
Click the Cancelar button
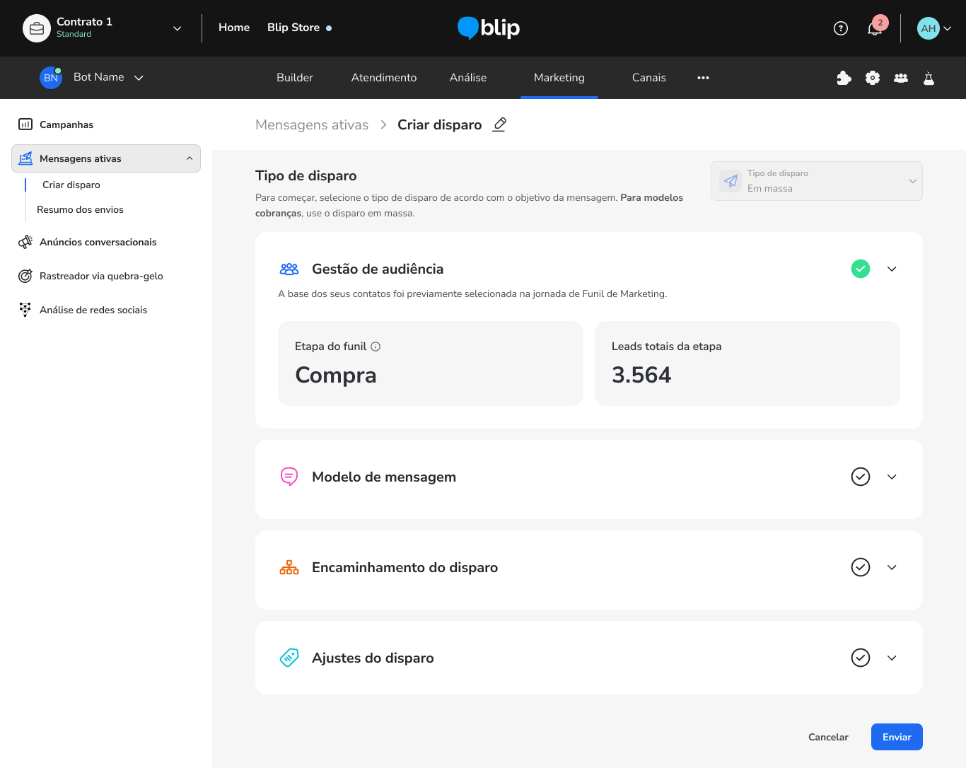click(x=828, y=737)
